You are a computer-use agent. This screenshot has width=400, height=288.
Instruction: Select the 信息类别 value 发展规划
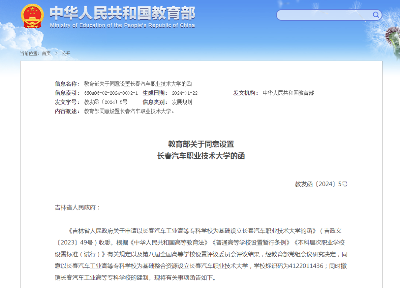181,102
